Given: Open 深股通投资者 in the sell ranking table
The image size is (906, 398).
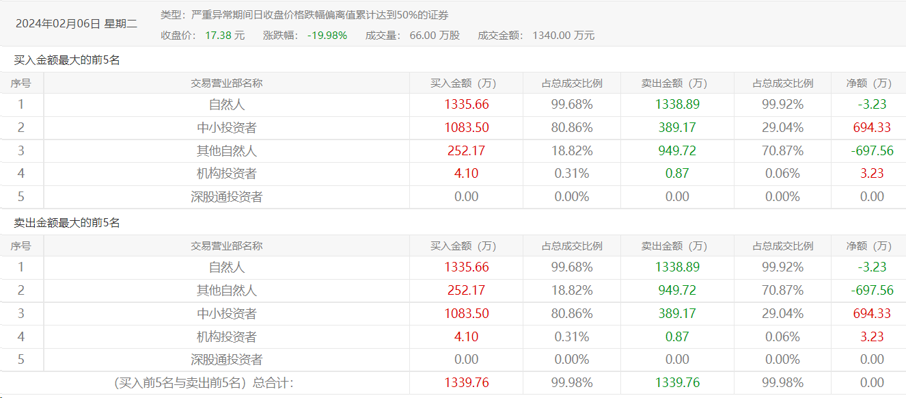Looking at the screenshot, I should (226, 360).
